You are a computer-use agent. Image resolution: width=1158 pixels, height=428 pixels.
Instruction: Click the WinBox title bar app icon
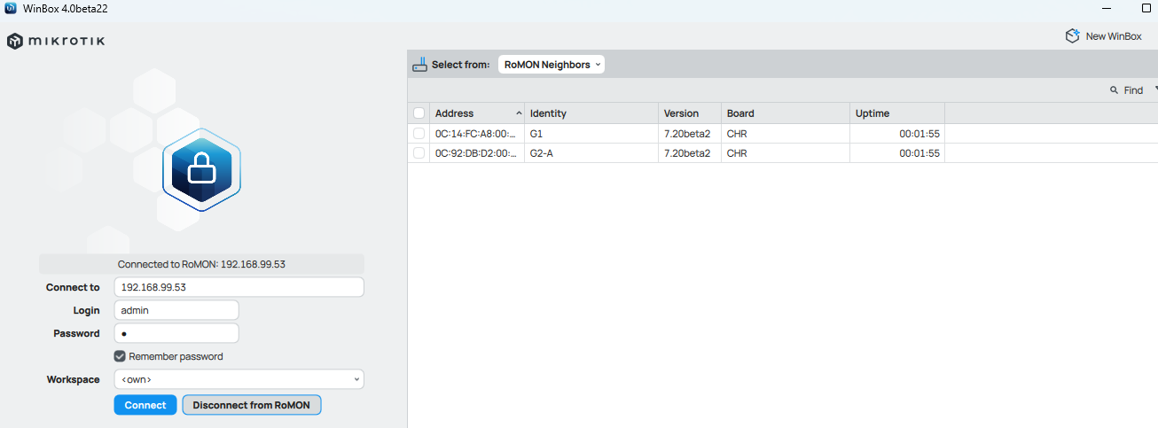[x=11, y=8]
